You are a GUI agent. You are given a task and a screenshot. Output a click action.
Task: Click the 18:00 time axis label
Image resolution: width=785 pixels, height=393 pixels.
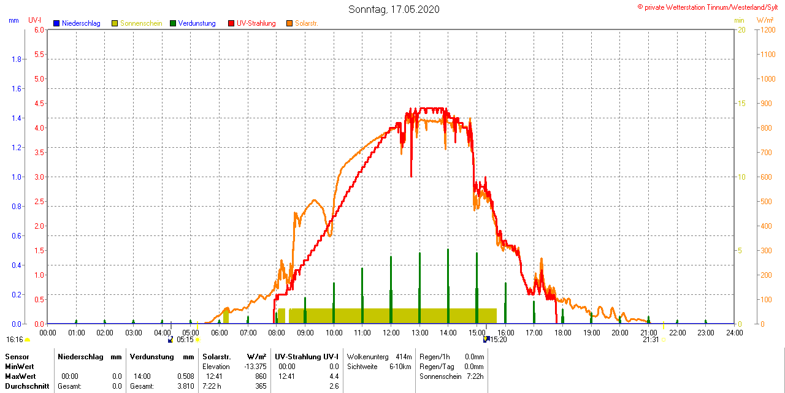point(563,332)
